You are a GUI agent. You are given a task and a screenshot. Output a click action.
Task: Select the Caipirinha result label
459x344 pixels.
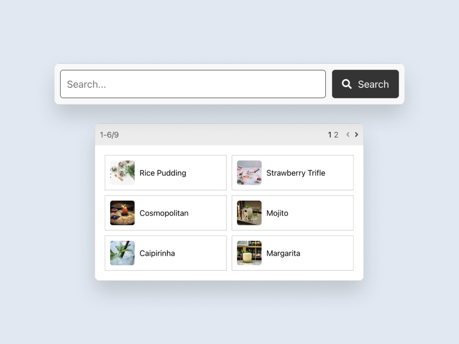pos(157,253)
